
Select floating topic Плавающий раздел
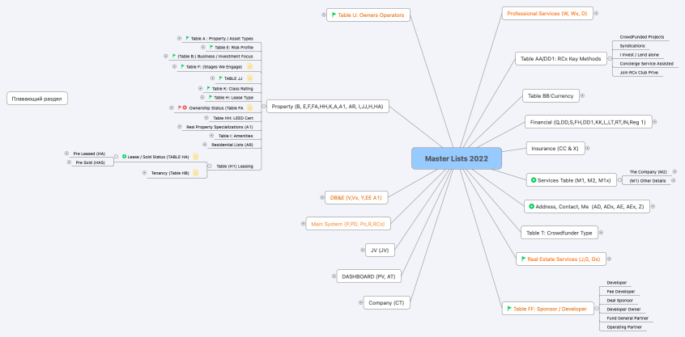(x=37, y=99)
